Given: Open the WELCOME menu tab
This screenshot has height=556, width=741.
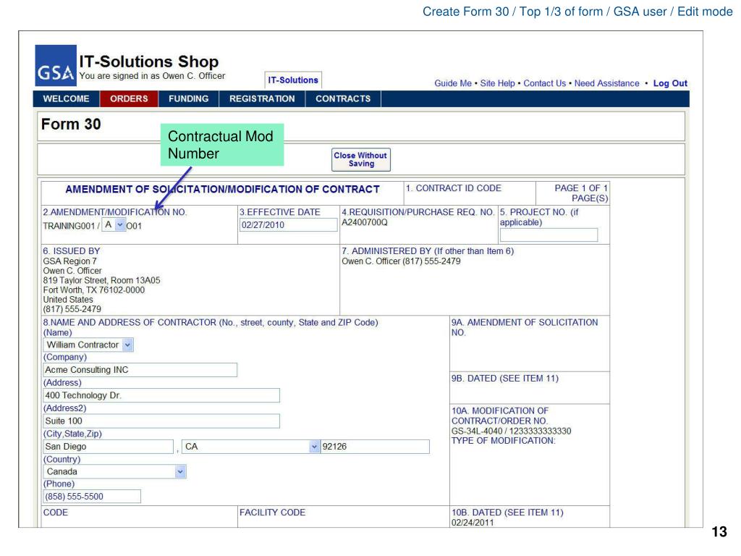Looking at the screenshot, I should (66, 98).
